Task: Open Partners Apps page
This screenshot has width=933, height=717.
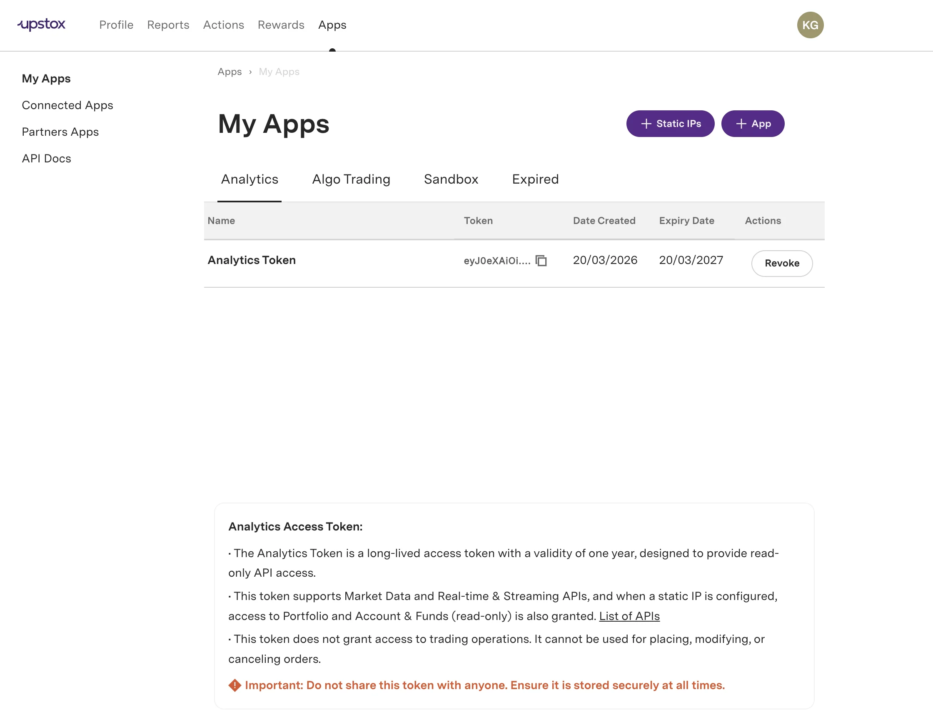Action: point(60,132)
